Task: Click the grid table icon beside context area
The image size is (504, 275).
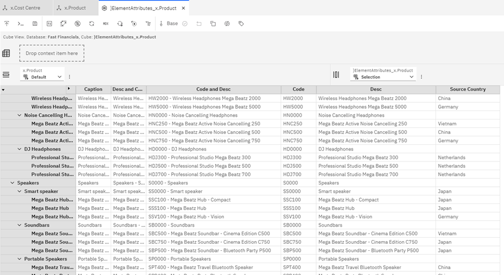Action: (6, 53)
